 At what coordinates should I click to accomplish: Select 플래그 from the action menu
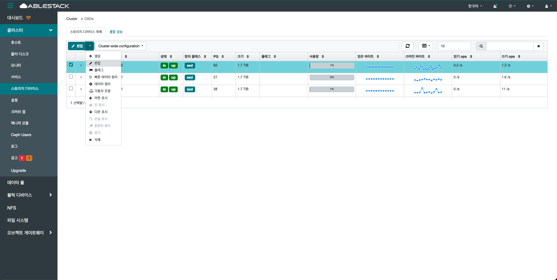point(99,70)
